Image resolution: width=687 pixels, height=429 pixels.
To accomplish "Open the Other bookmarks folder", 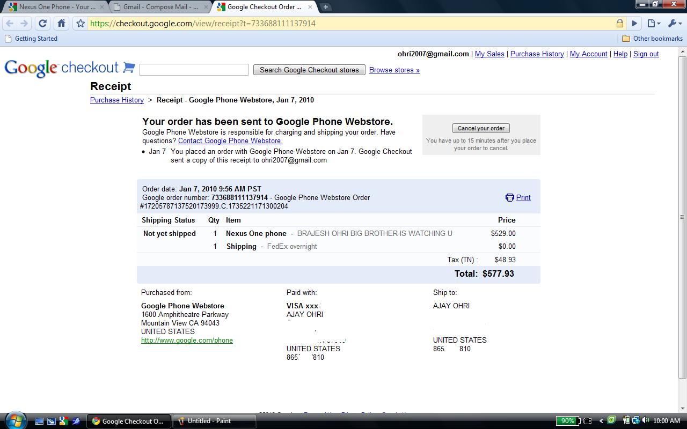I will click(x=652, y=39).
